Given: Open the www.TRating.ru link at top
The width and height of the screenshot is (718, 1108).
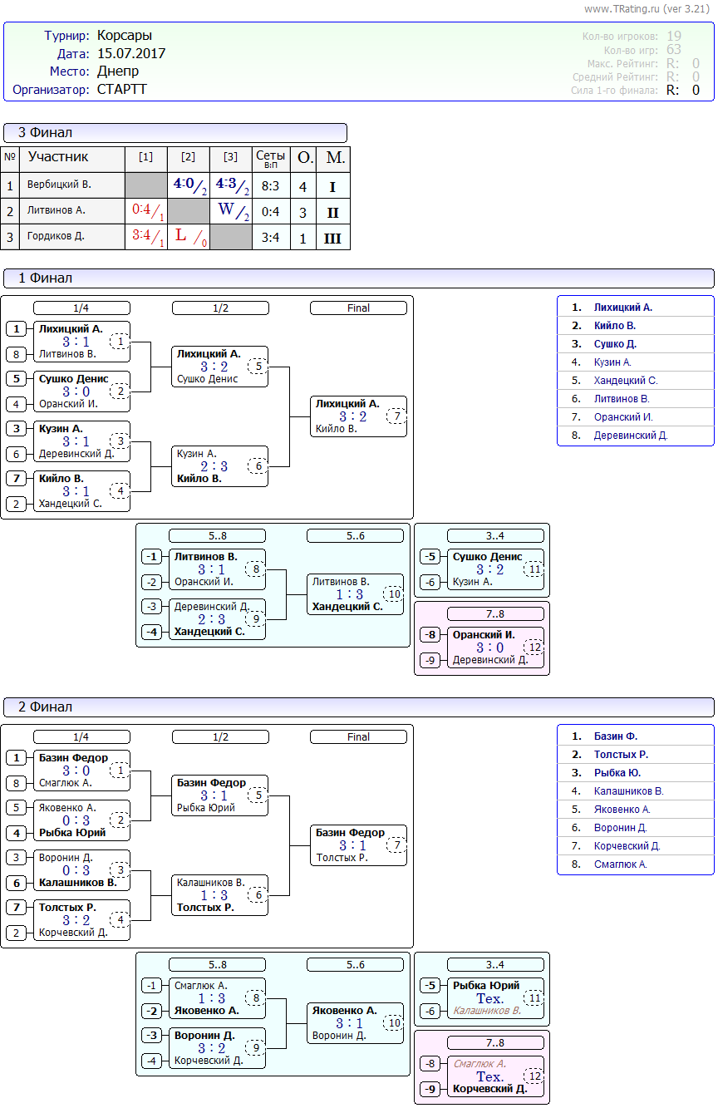Looking at the screenshot, I should tap(622, 8).
